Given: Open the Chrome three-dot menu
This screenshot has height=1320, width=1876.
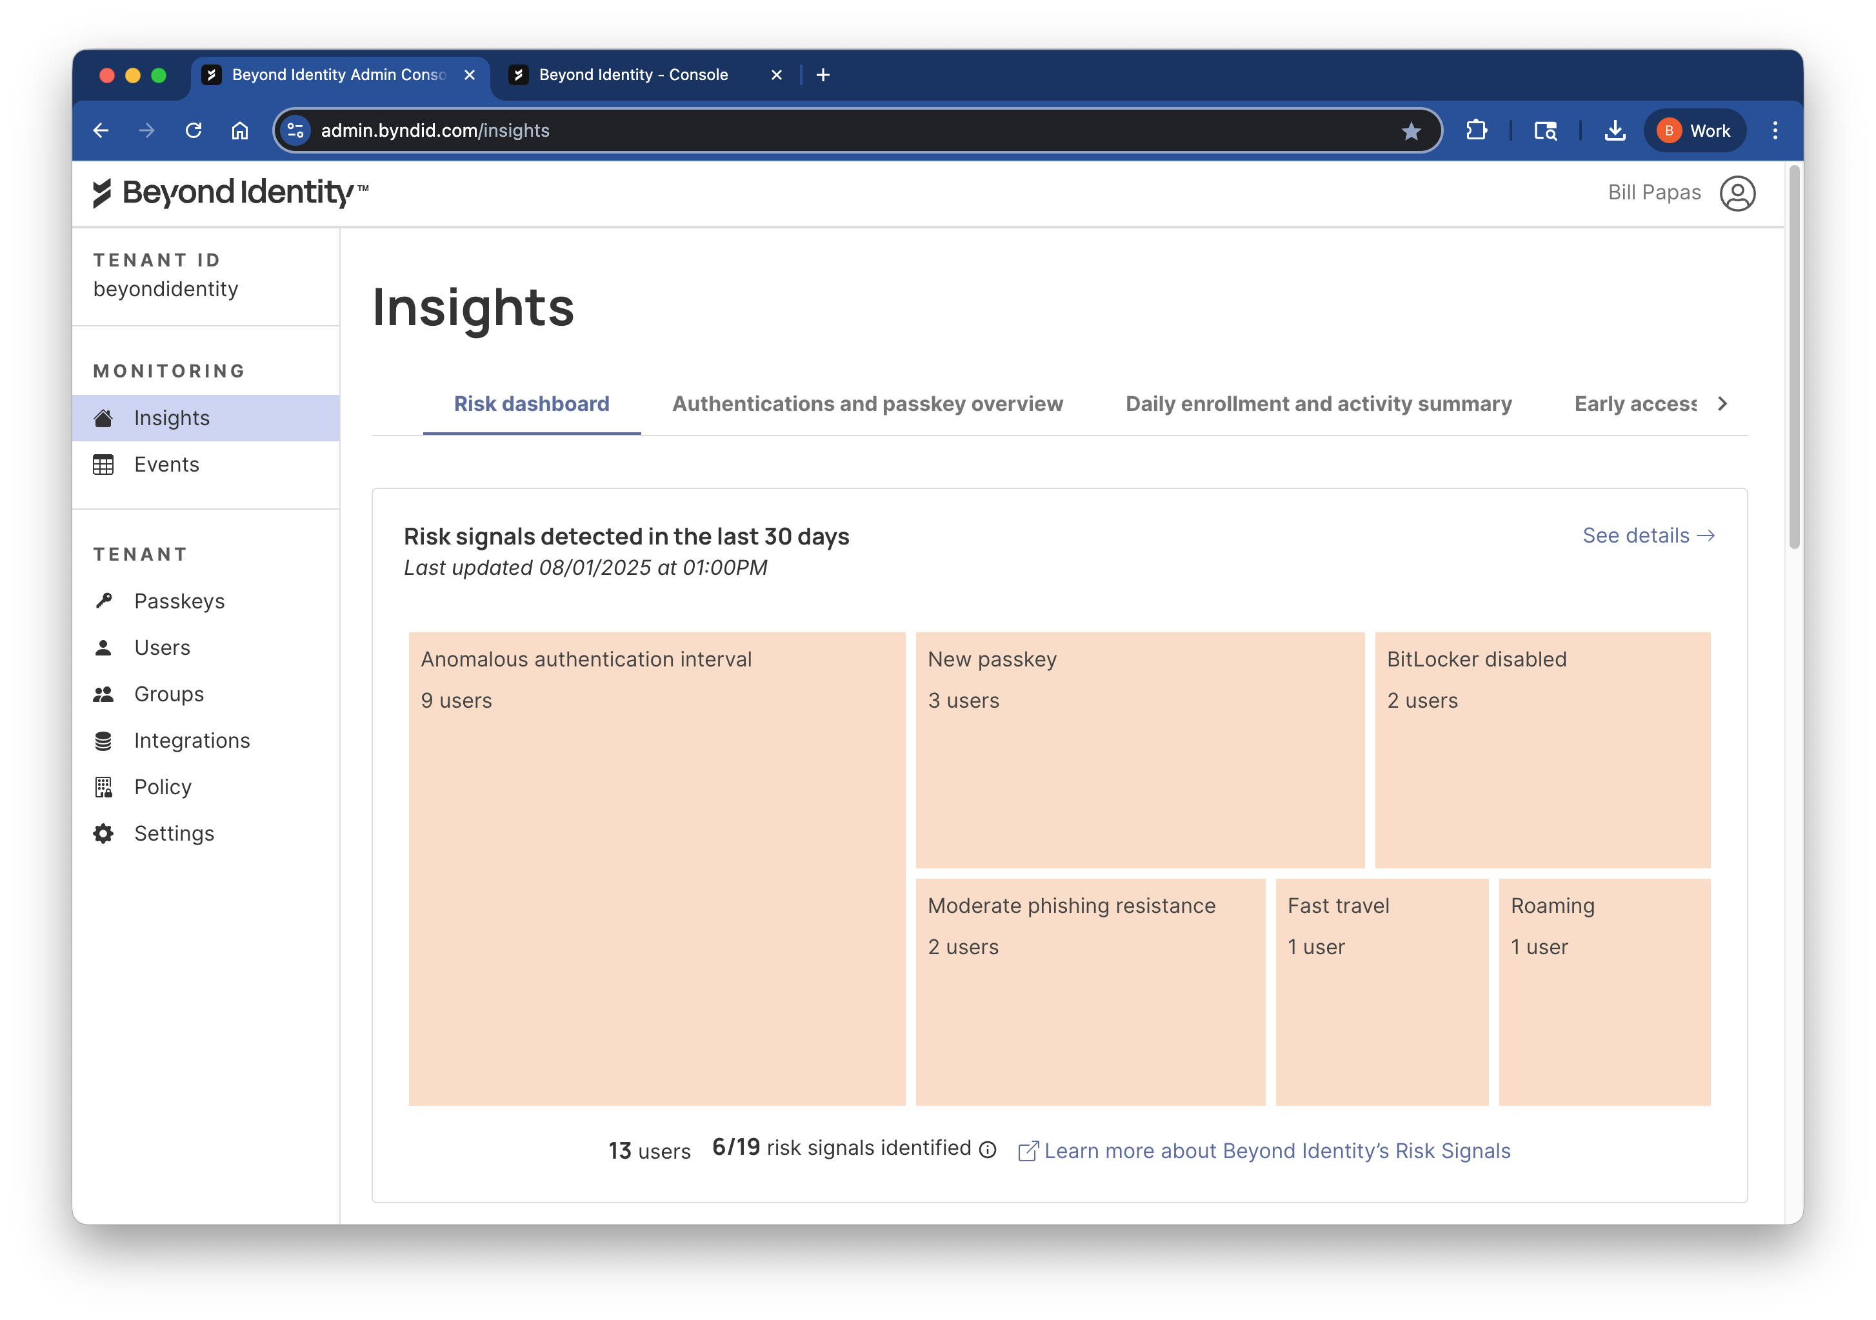Looking at the screenshot, I should pyautogui.click(x=1775, y=130).
